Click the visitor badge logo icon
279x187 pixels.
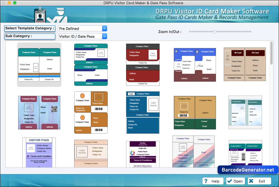pyautogui.click(x=40, y=15)
